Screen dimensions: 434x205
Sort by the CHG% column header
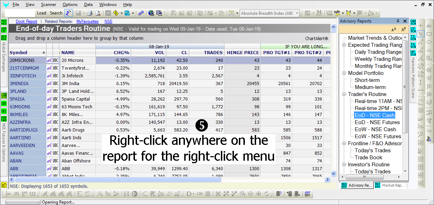(x=113, y=53)
